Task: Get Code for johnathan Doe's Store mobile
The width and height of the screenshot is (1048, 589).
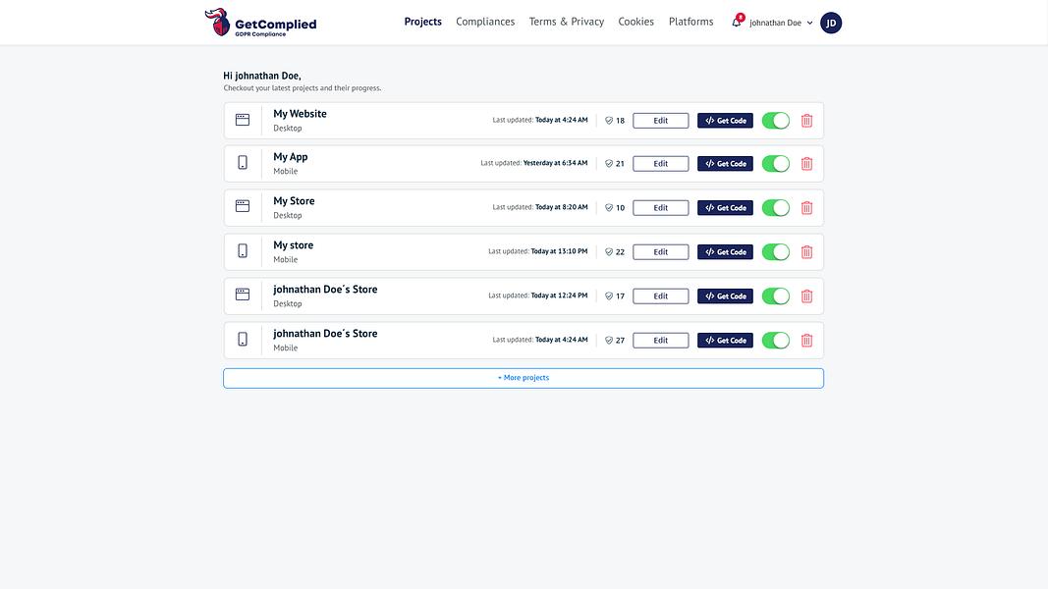Action: (725, 340)
